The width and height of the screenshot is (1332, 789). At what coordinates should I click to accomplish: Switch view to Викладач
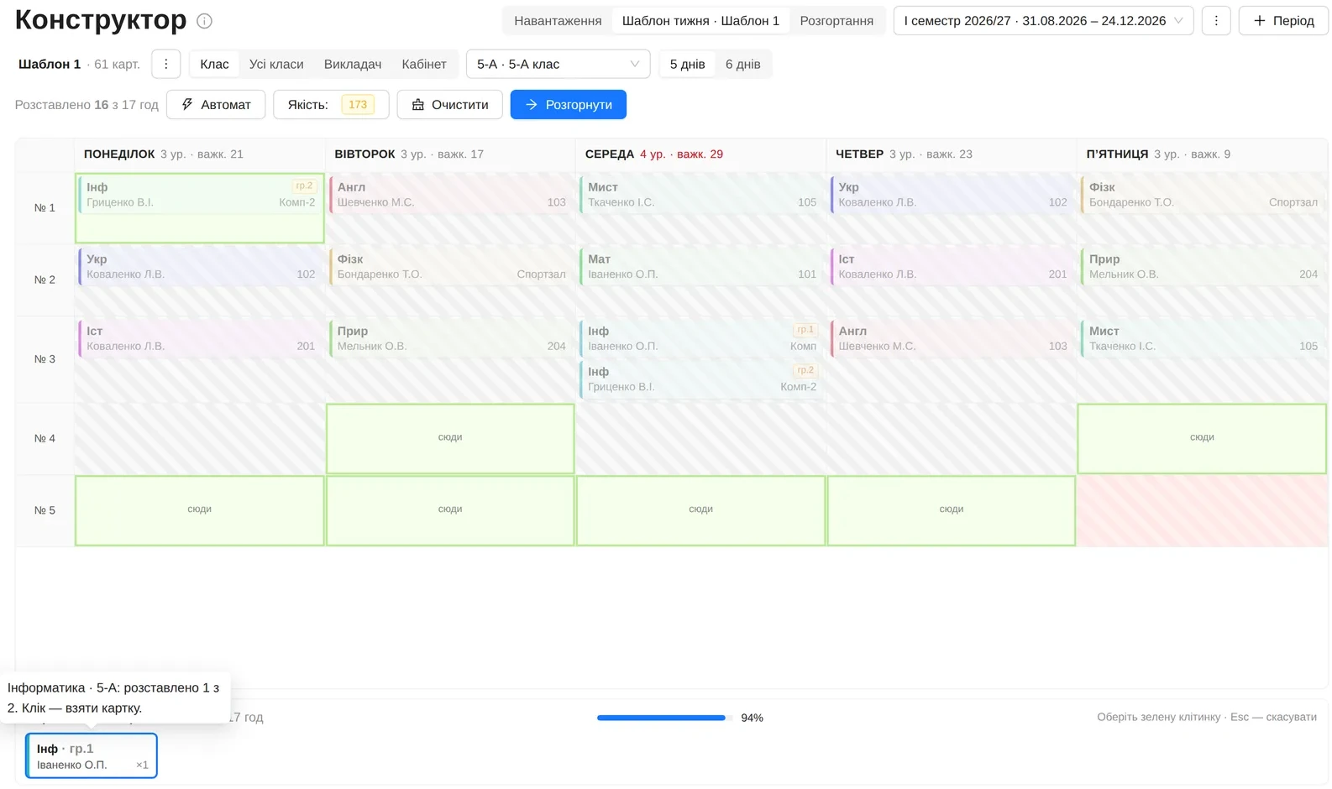click(x=353, y=64)
